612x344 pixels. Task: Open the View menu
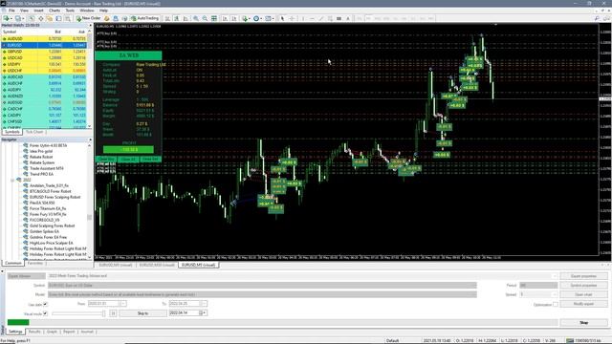tap(24, 11)
